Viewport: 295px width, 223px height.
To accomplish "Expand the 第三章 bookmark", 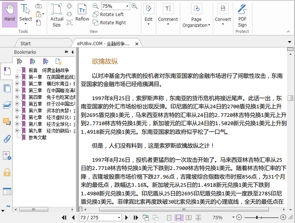I will click(x=17, y=90).
